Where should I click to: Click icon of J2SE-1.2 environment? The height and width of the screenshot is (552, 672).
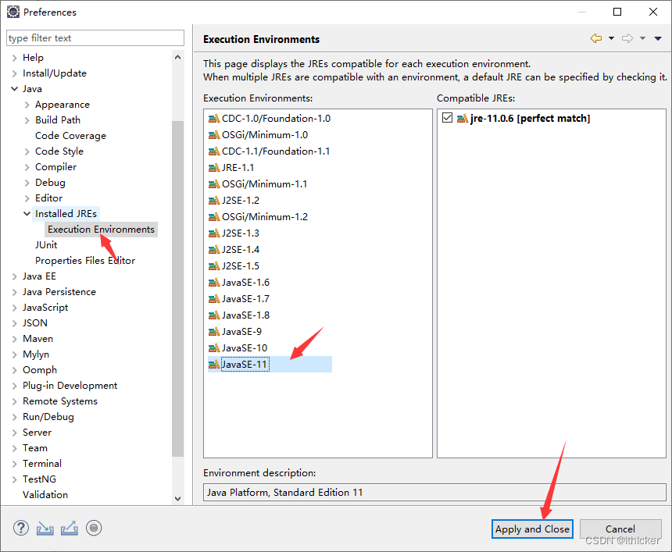214,201
